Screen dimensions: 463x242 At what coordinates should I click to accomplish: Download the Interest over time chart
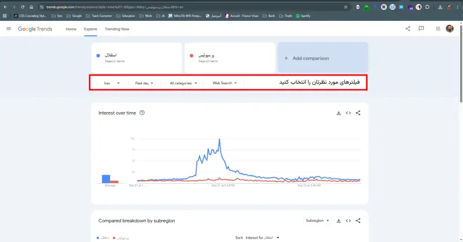coord(339,113)
